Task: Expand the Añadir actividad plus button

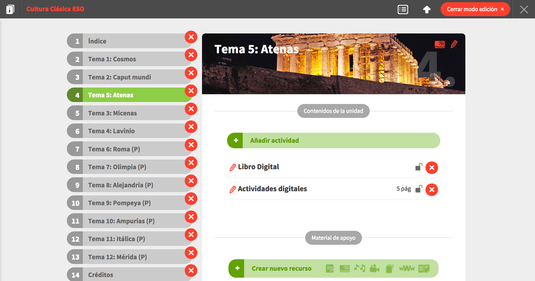Action: [x=236, y=140]
